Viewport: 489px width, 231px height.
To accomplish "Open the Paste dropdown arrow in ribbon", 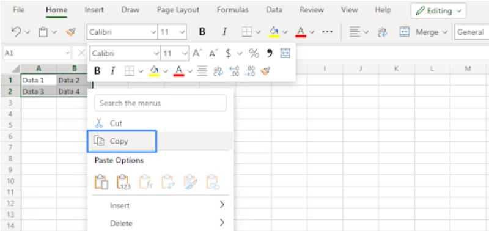I will coord(54,32).
